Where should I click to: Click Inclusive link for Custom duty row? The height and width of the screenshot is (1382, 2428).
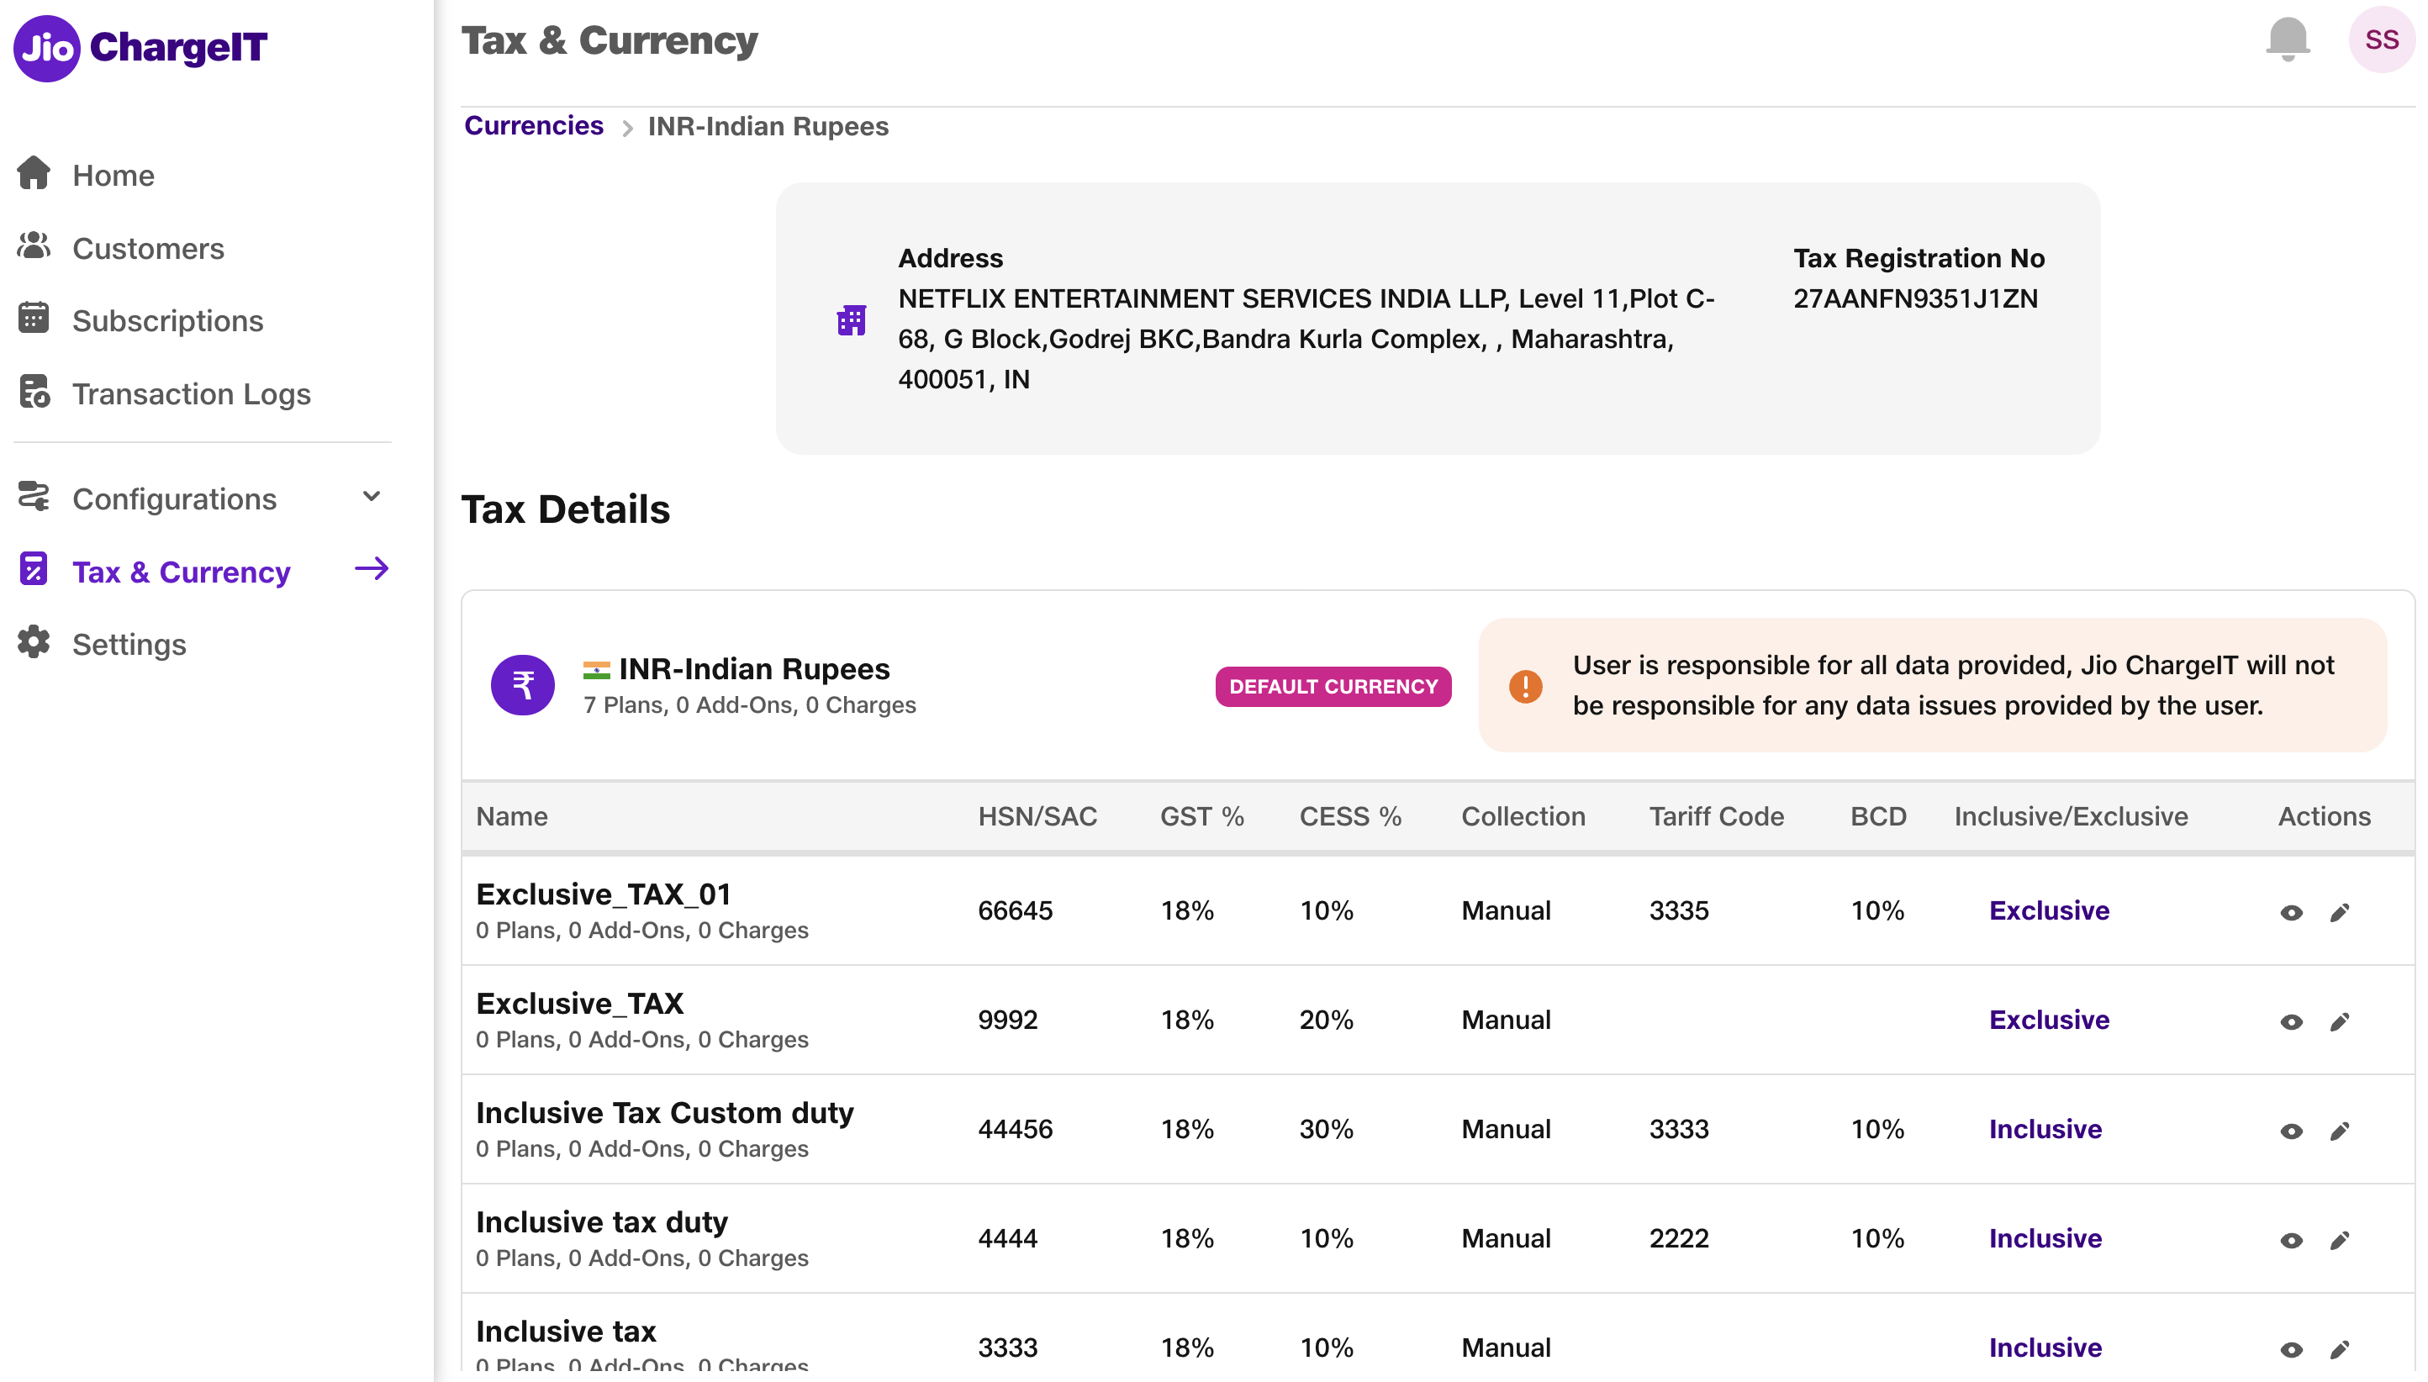tap(2045, 1129)
